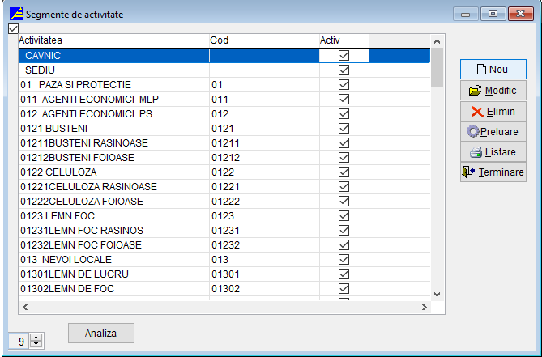This screenshot has width=542, height=357.
Task: Decrease the value with the spinner down arrow
Action: 36,345
